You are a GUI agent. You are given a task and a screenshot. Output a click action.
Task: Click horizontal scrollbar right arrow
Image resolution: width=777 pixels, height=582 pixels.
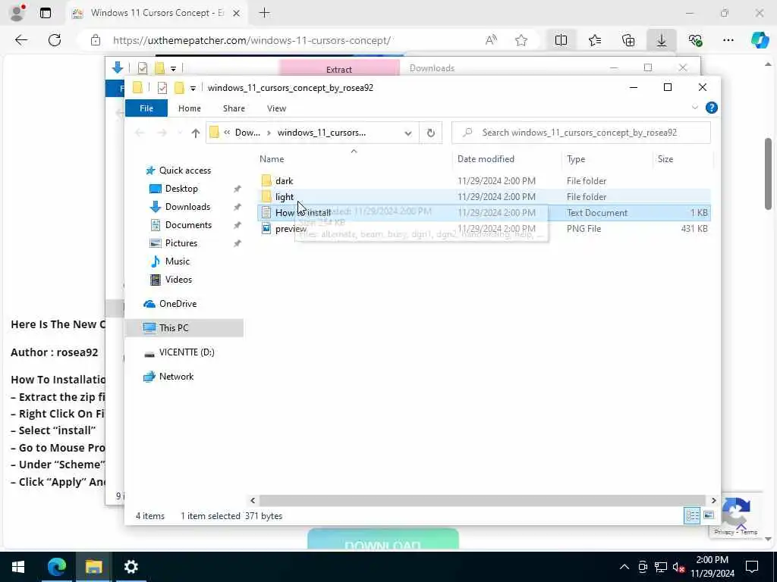tap(713, 500)
